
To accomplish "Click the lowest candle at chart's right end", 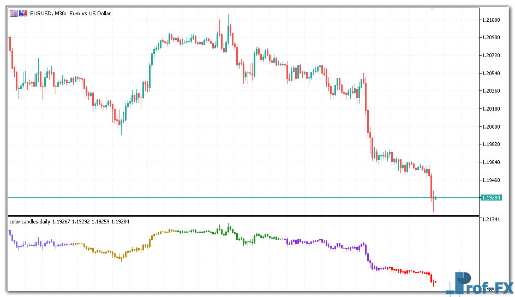I will tap(433, 204).
